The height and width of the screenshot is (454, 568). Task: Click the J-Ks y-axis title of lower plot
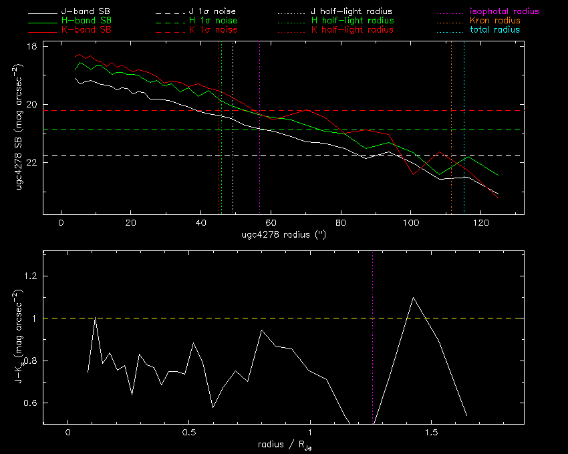pos(19,336)
